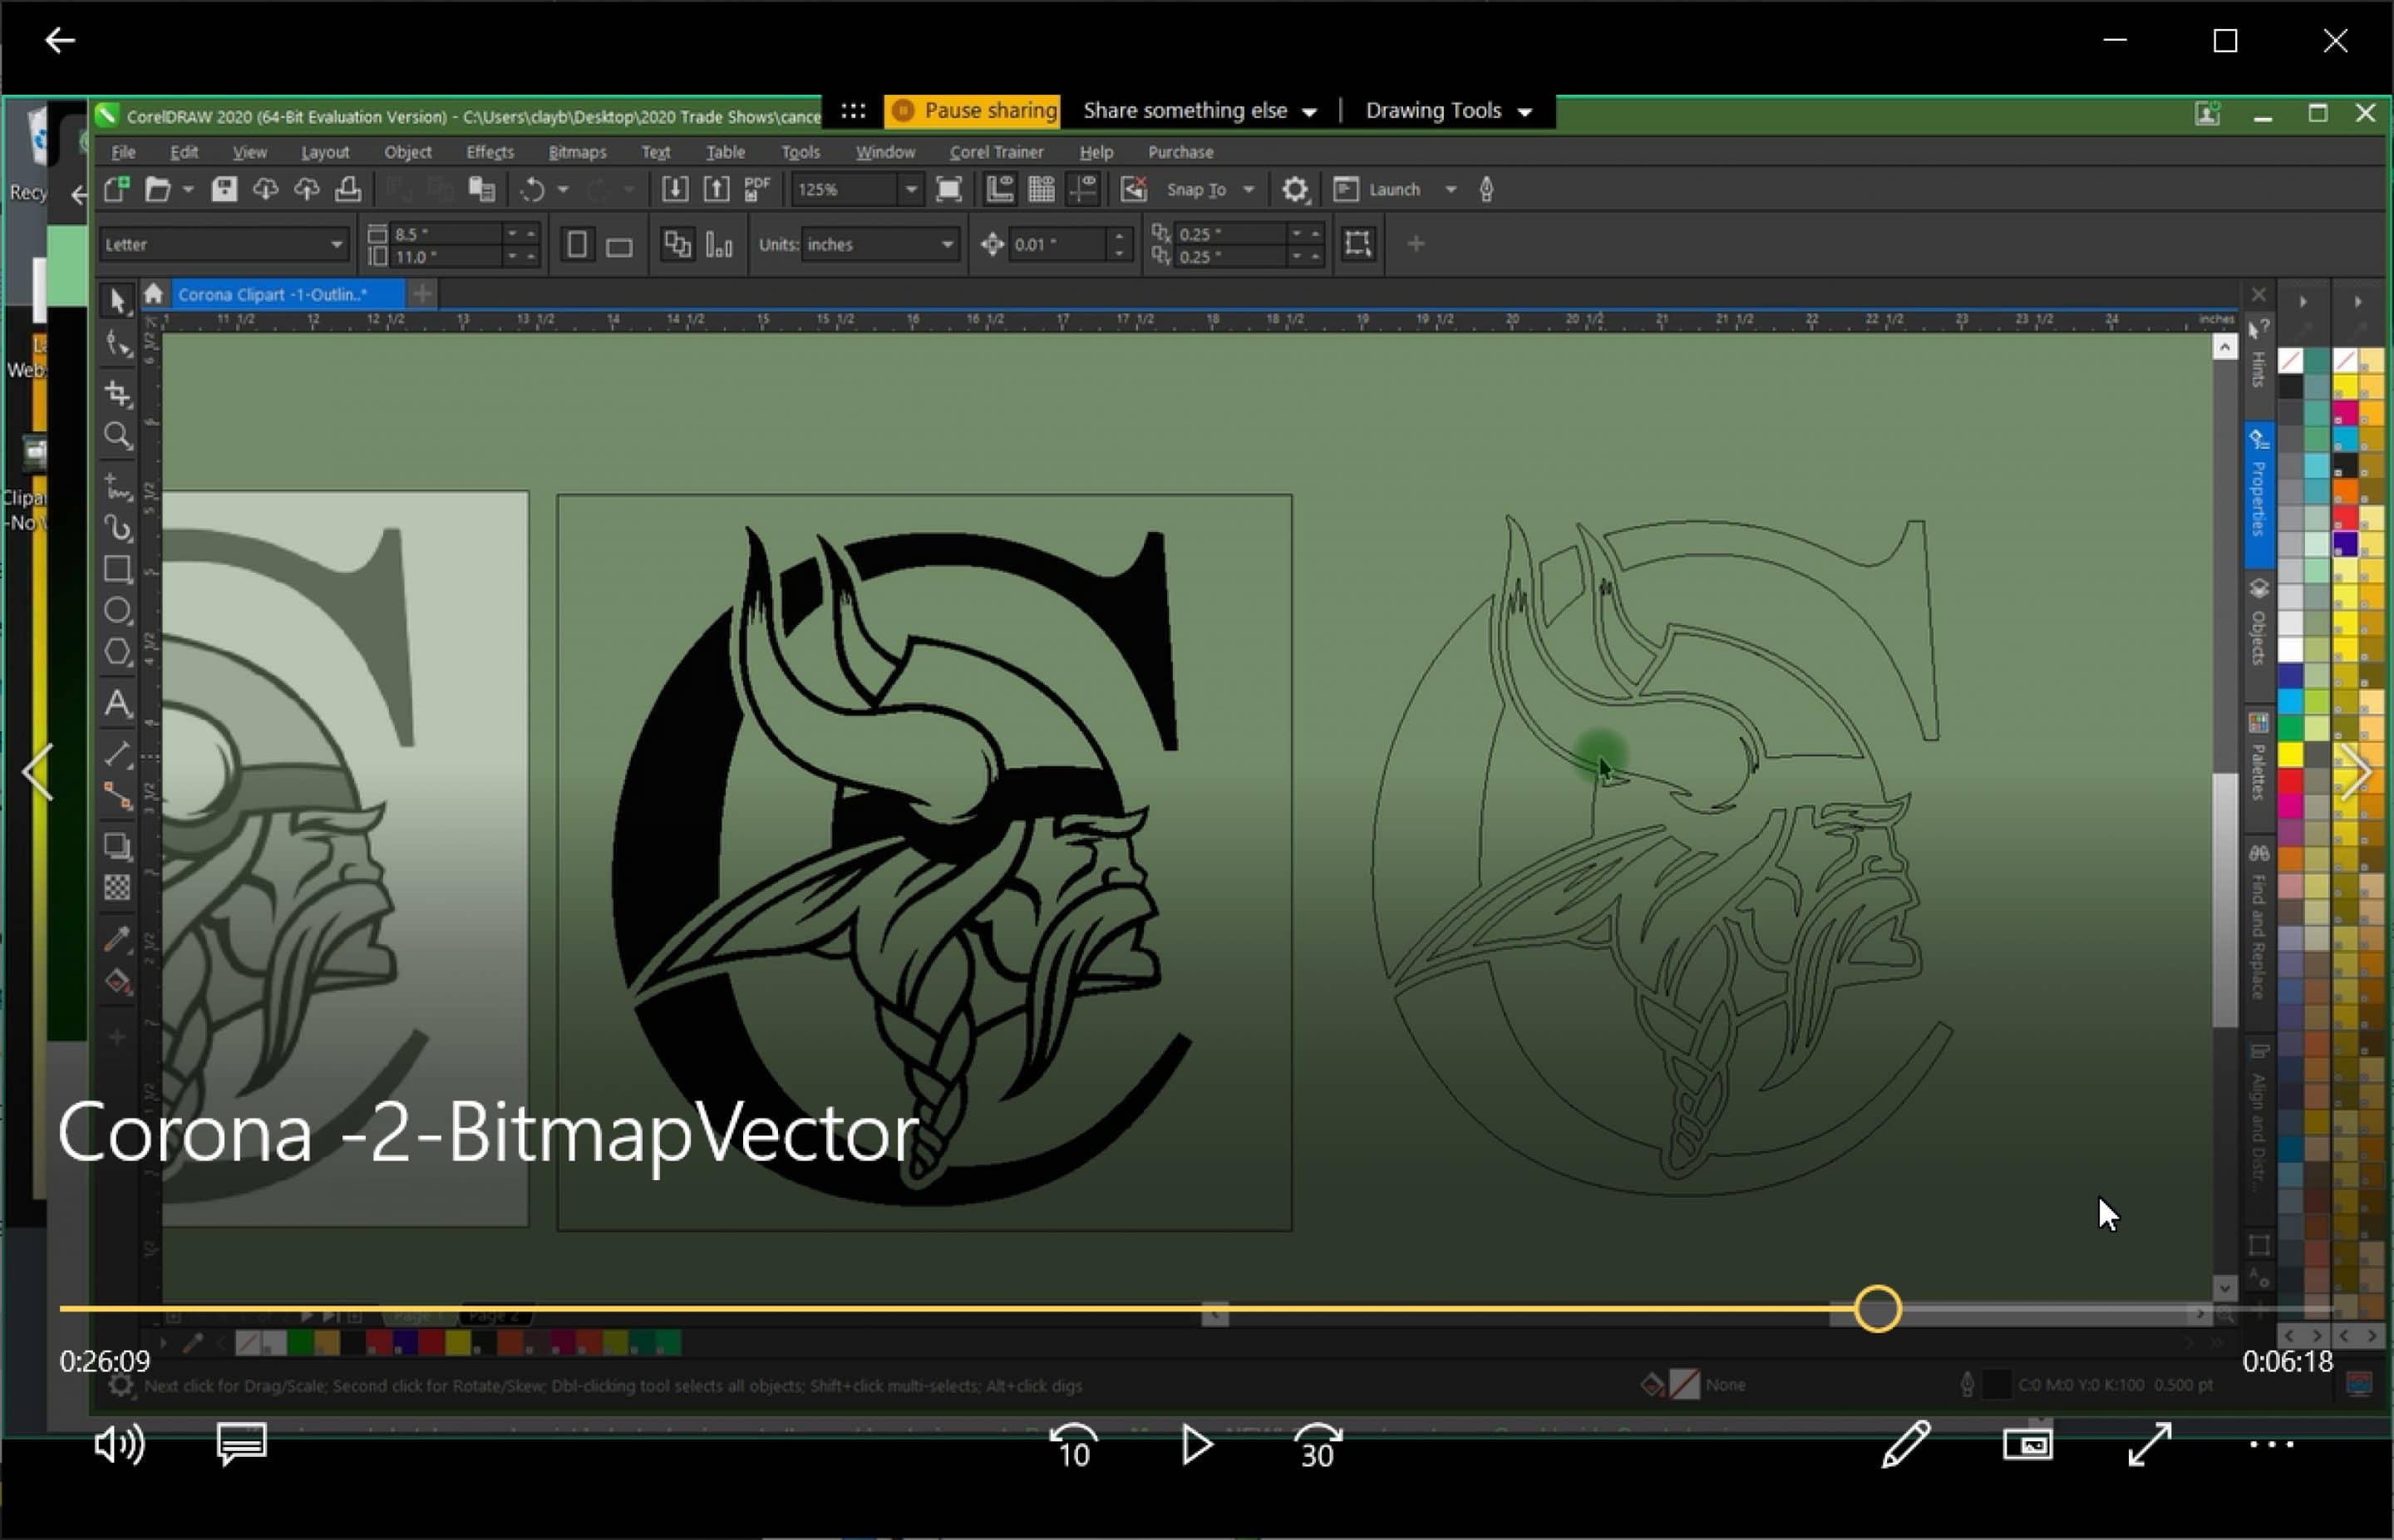Toggle Show guidelines button
The width and height of the screenshot is (2394, 1540).
[1083, 189]
